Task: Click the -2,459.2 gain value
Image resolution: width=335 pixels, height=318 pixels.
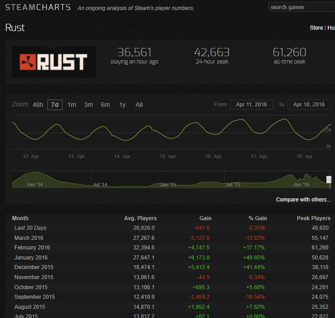Action: click(x=199, y=297)
